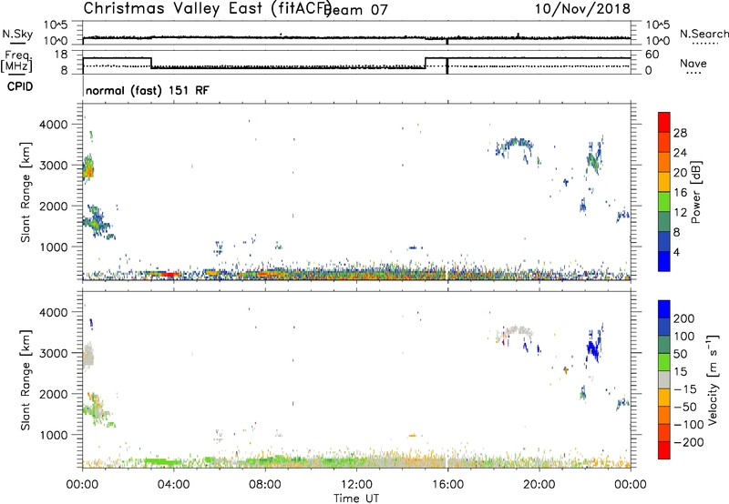Click the red top segment of Power color bar
729x504 pixels.
click(x=664, y=122)
